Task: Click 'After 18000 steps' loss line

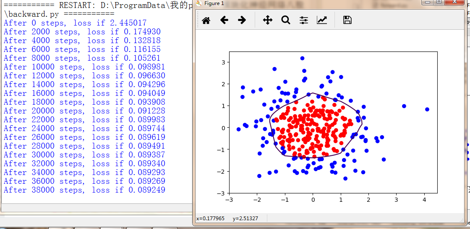Action: pyautogui.click(x=84, y=102)
